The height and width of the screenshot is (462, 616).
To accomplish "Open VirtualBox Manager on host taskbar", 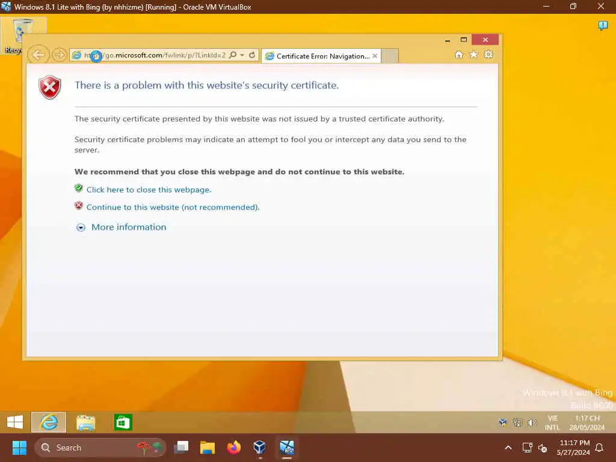I will 260,448.
